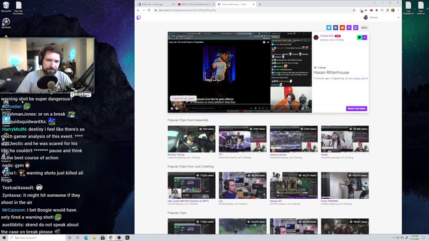Go forward in Chrome
The image size is (429, 241).
click(x=143, y=10)
